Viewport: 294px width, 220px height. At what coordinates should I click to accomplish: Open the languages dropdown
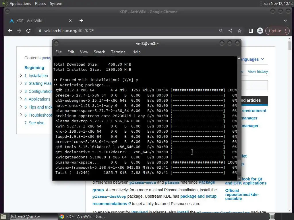point(253,59)
